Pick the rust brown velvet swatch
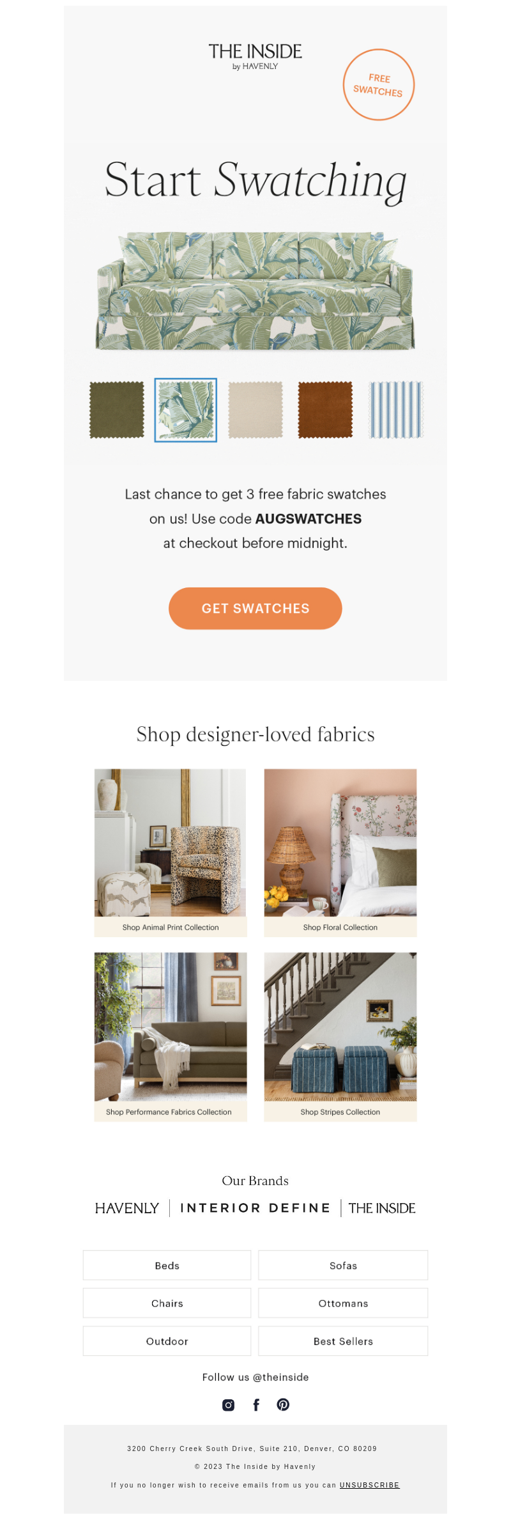 point(325,410)
